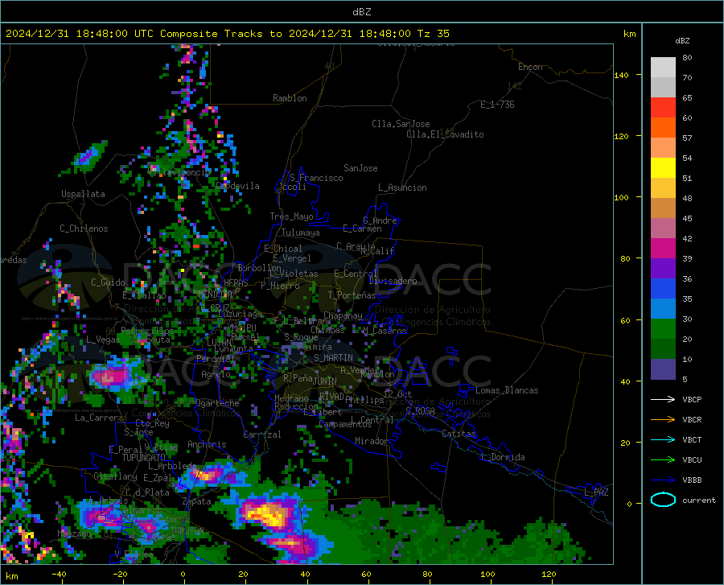The height and width of the screenshot is (585, 724).
Task: Click the 'current' legend label
Action: click(x=699, y=500)
